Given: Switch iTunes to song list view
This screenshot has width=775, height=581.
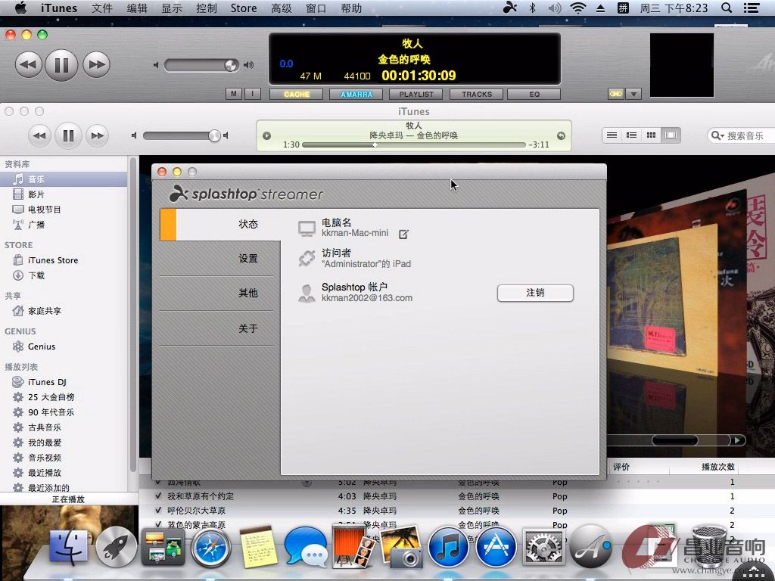Looking at the screenshot, I should coord(612,135).
